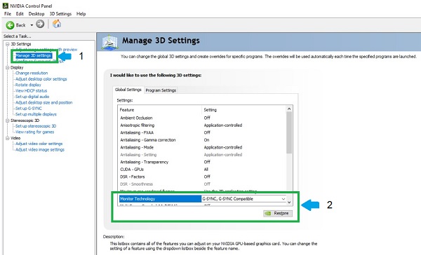Click the Manage 3D Settings header icon
The width and height of the screenshot is (421, 255).
pyautogui.click(x=109, y=42)
